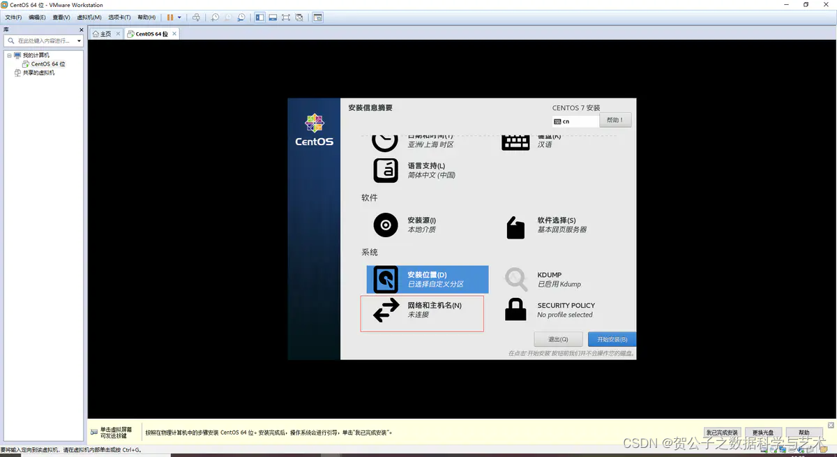Click 退出(Q) to quit the installer
Image resolution: width=837 pixels, height=457 pixels.
tap(558, 339)
